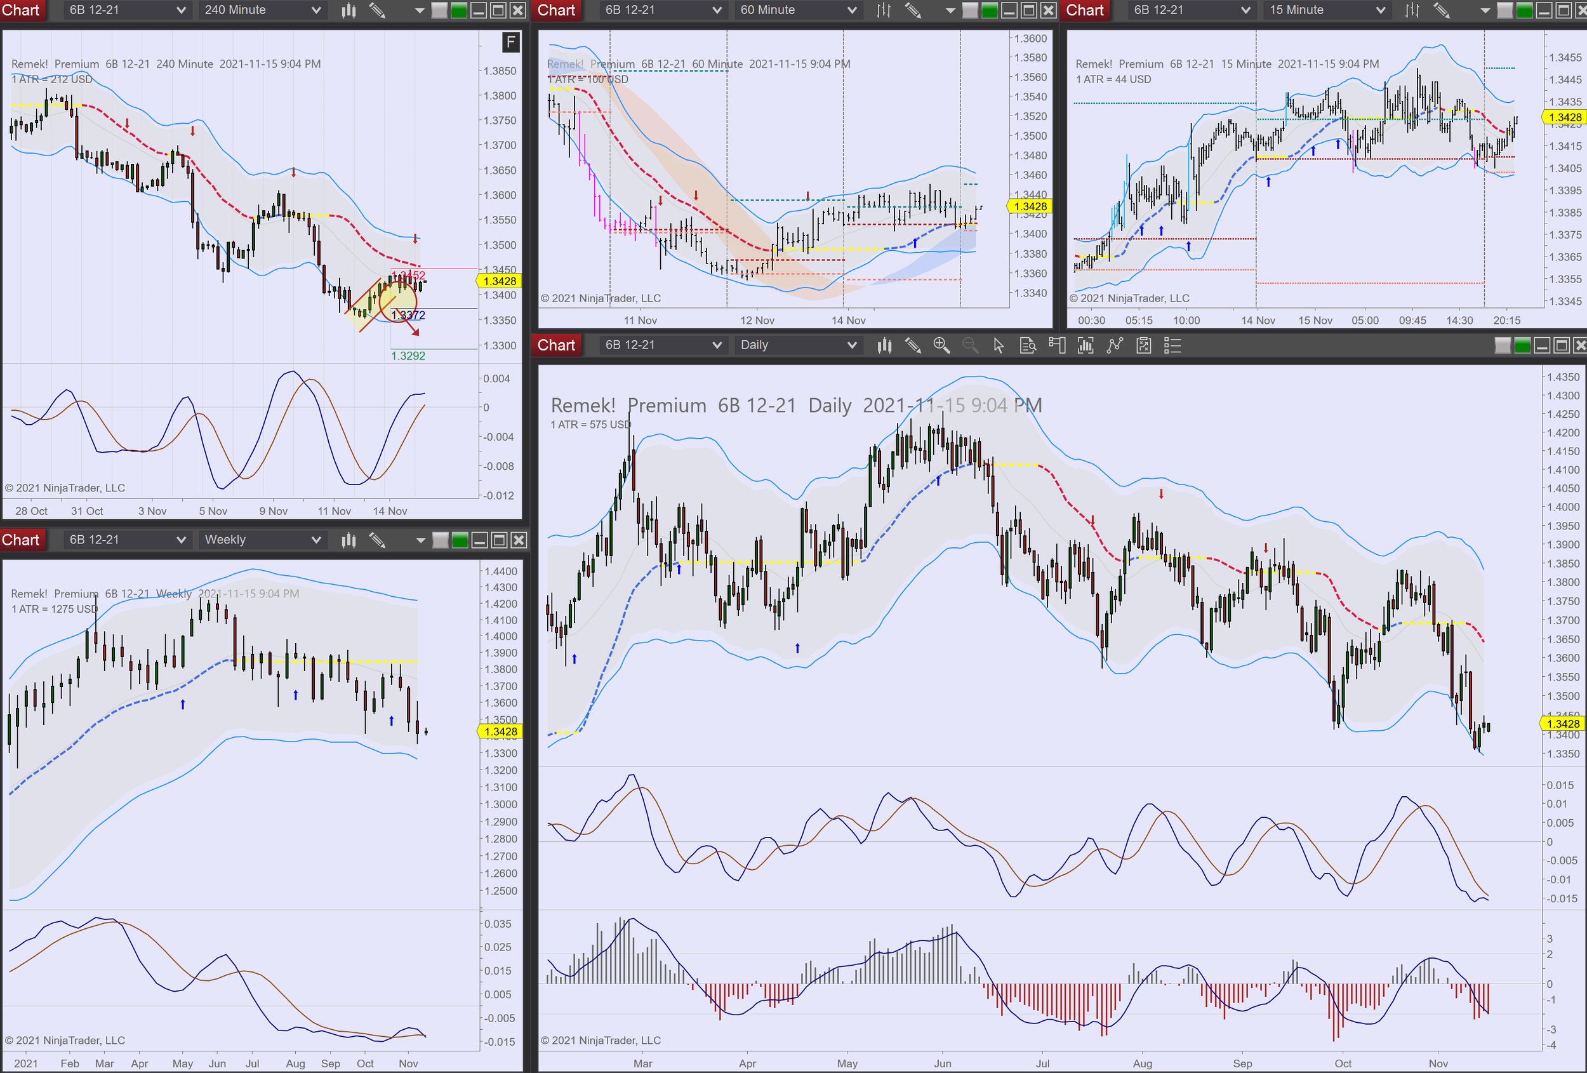Viewport: 1587px width, 1073px height.
Task: Open bar style icon in the 15 Minute chart
Action: (x=1412, y=10)
